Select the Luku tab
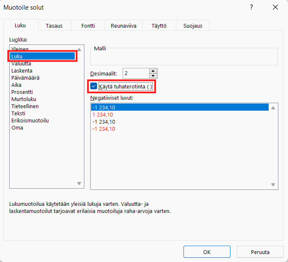This screenshot has width=288, height=262. [20, 25]
